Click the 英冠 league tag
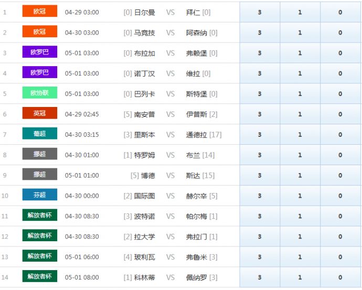 click(39, 113)
